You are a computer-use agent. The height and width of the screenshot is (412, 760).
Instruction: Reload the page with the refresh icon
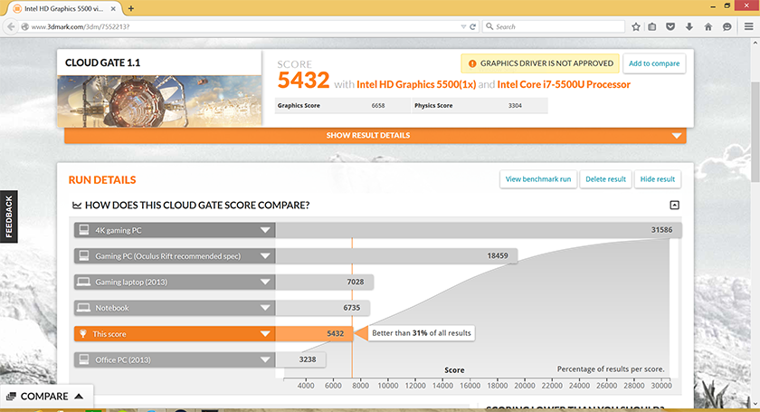pyautogui.click(x=472, y=26)
